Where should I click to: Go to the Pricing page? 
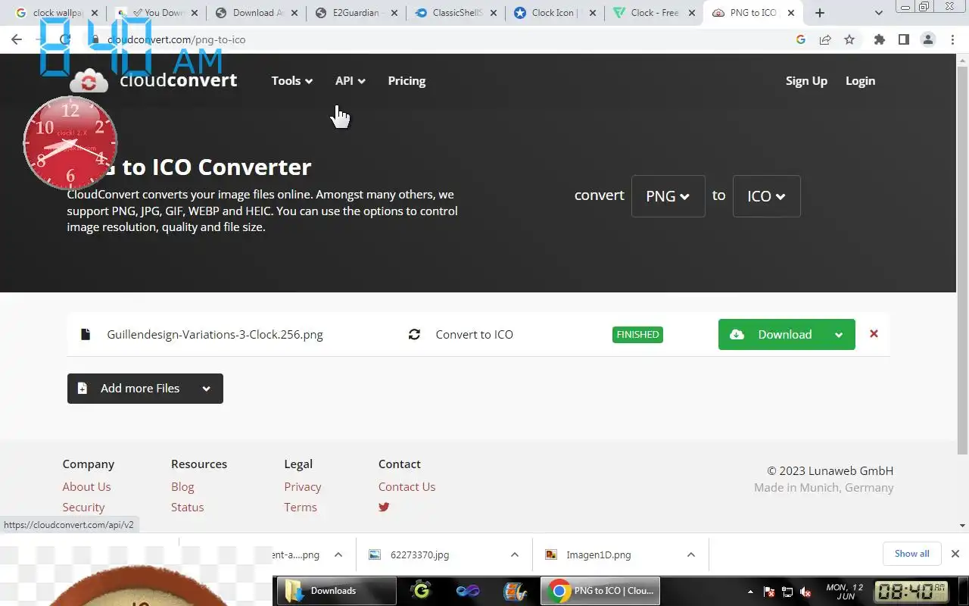click(407, 80)
